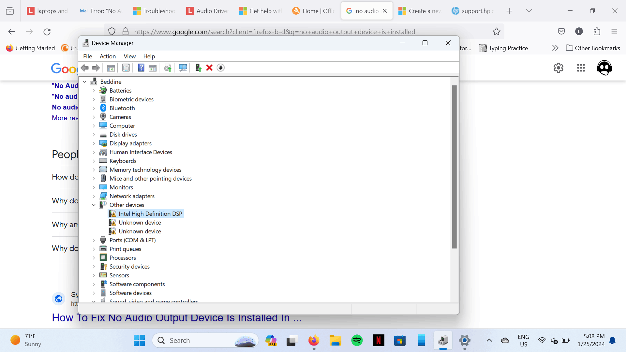Expand the Bluetooth tree item
The width and height of the screenshot is (626, 352).
94,108
